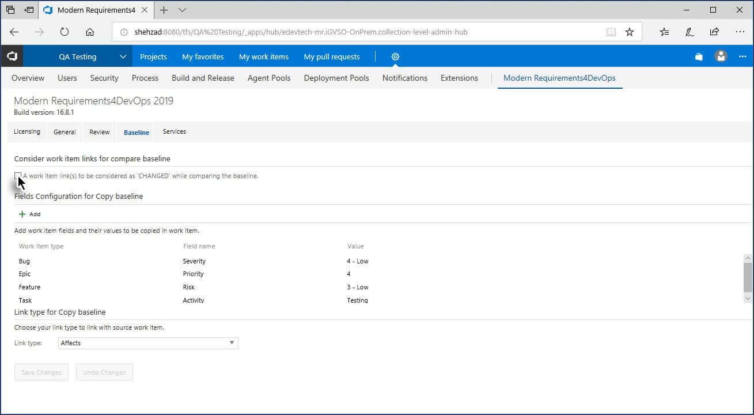This screenshot has height=415, width=754.
Task: Open the admin settings gear icon
Action: (395, 56)
